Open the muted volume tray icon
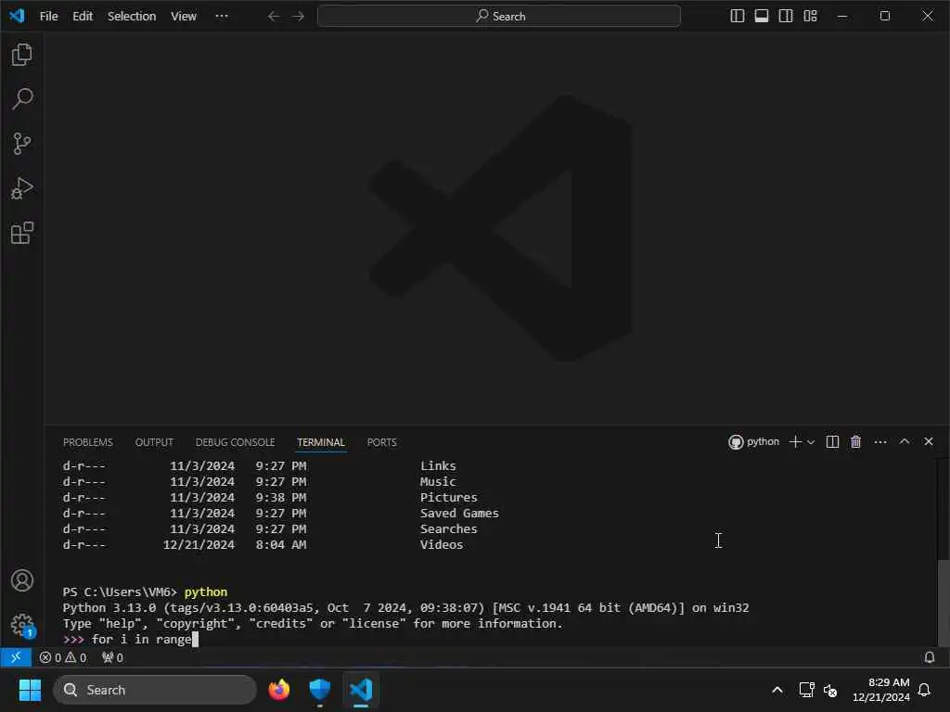This screenshot has height=712, width=950. [830, 690]
